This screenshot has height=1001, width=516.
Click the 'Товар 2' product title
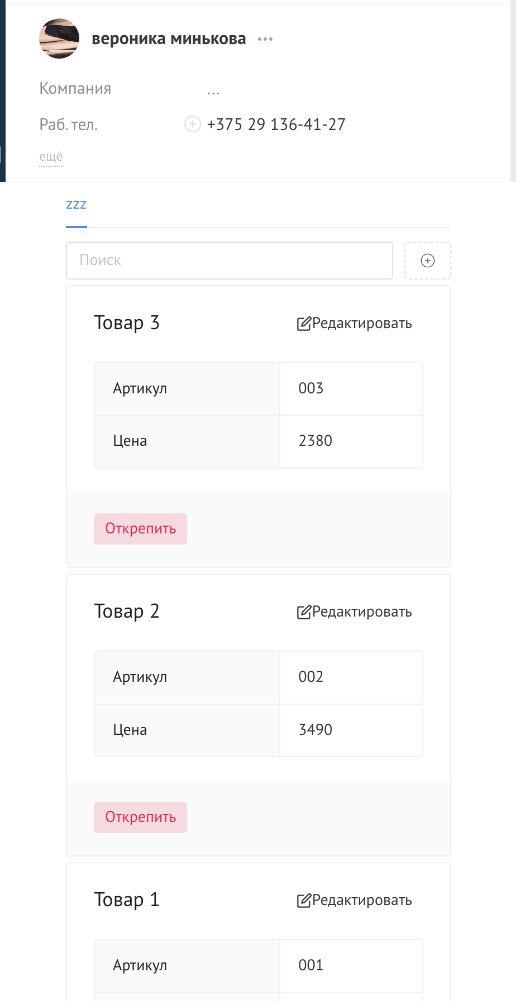pos(127,612)
